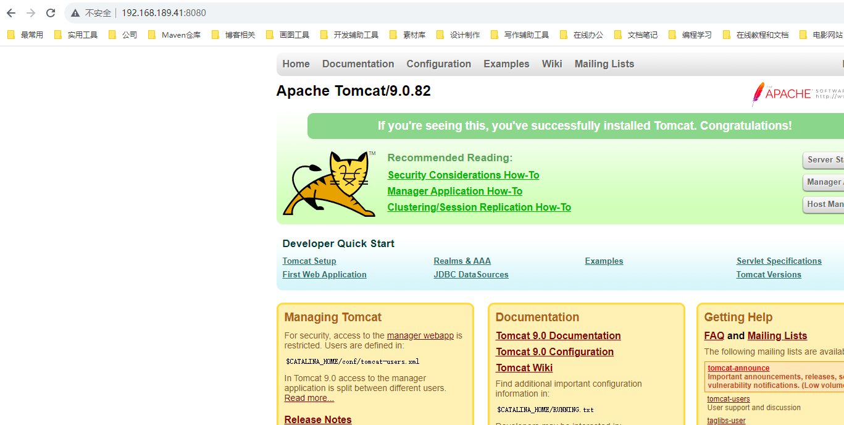The width and height of the screenshot is (844, 425).
Task: Click the Server Status button
Action: tap(824, 160)
